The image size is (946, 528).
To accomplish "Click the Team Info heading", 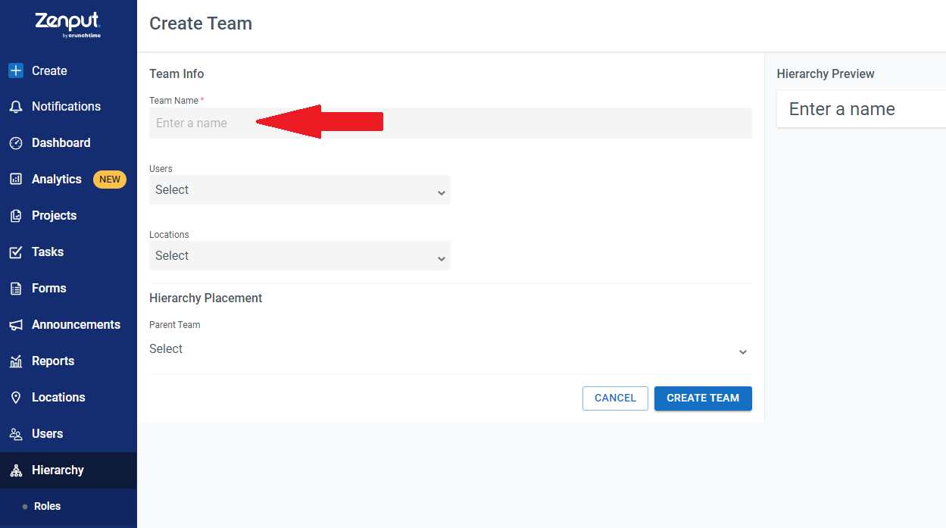I will [176, 73].
